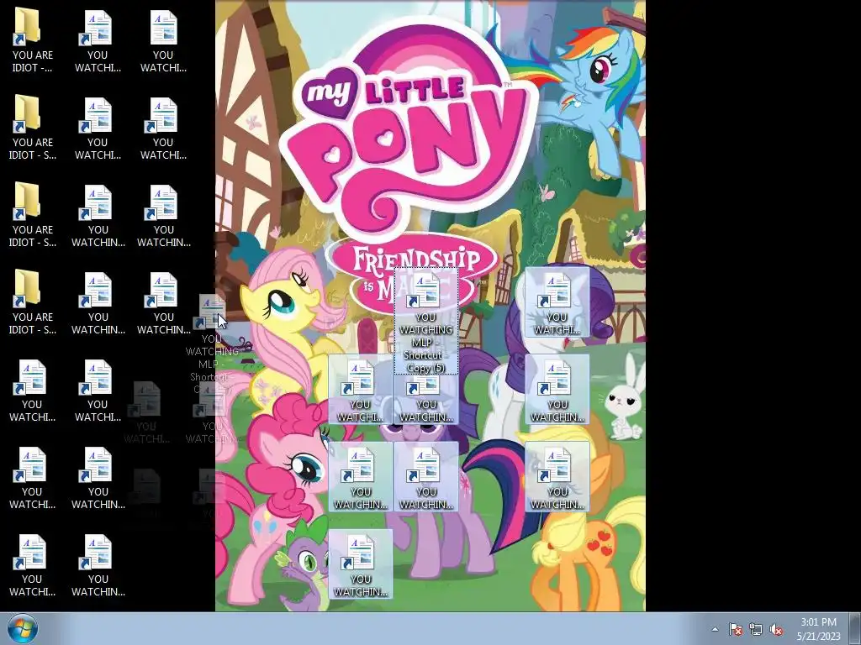
Task: Select the shortcut icon covering Rarity's face
Action: point(557,302)
